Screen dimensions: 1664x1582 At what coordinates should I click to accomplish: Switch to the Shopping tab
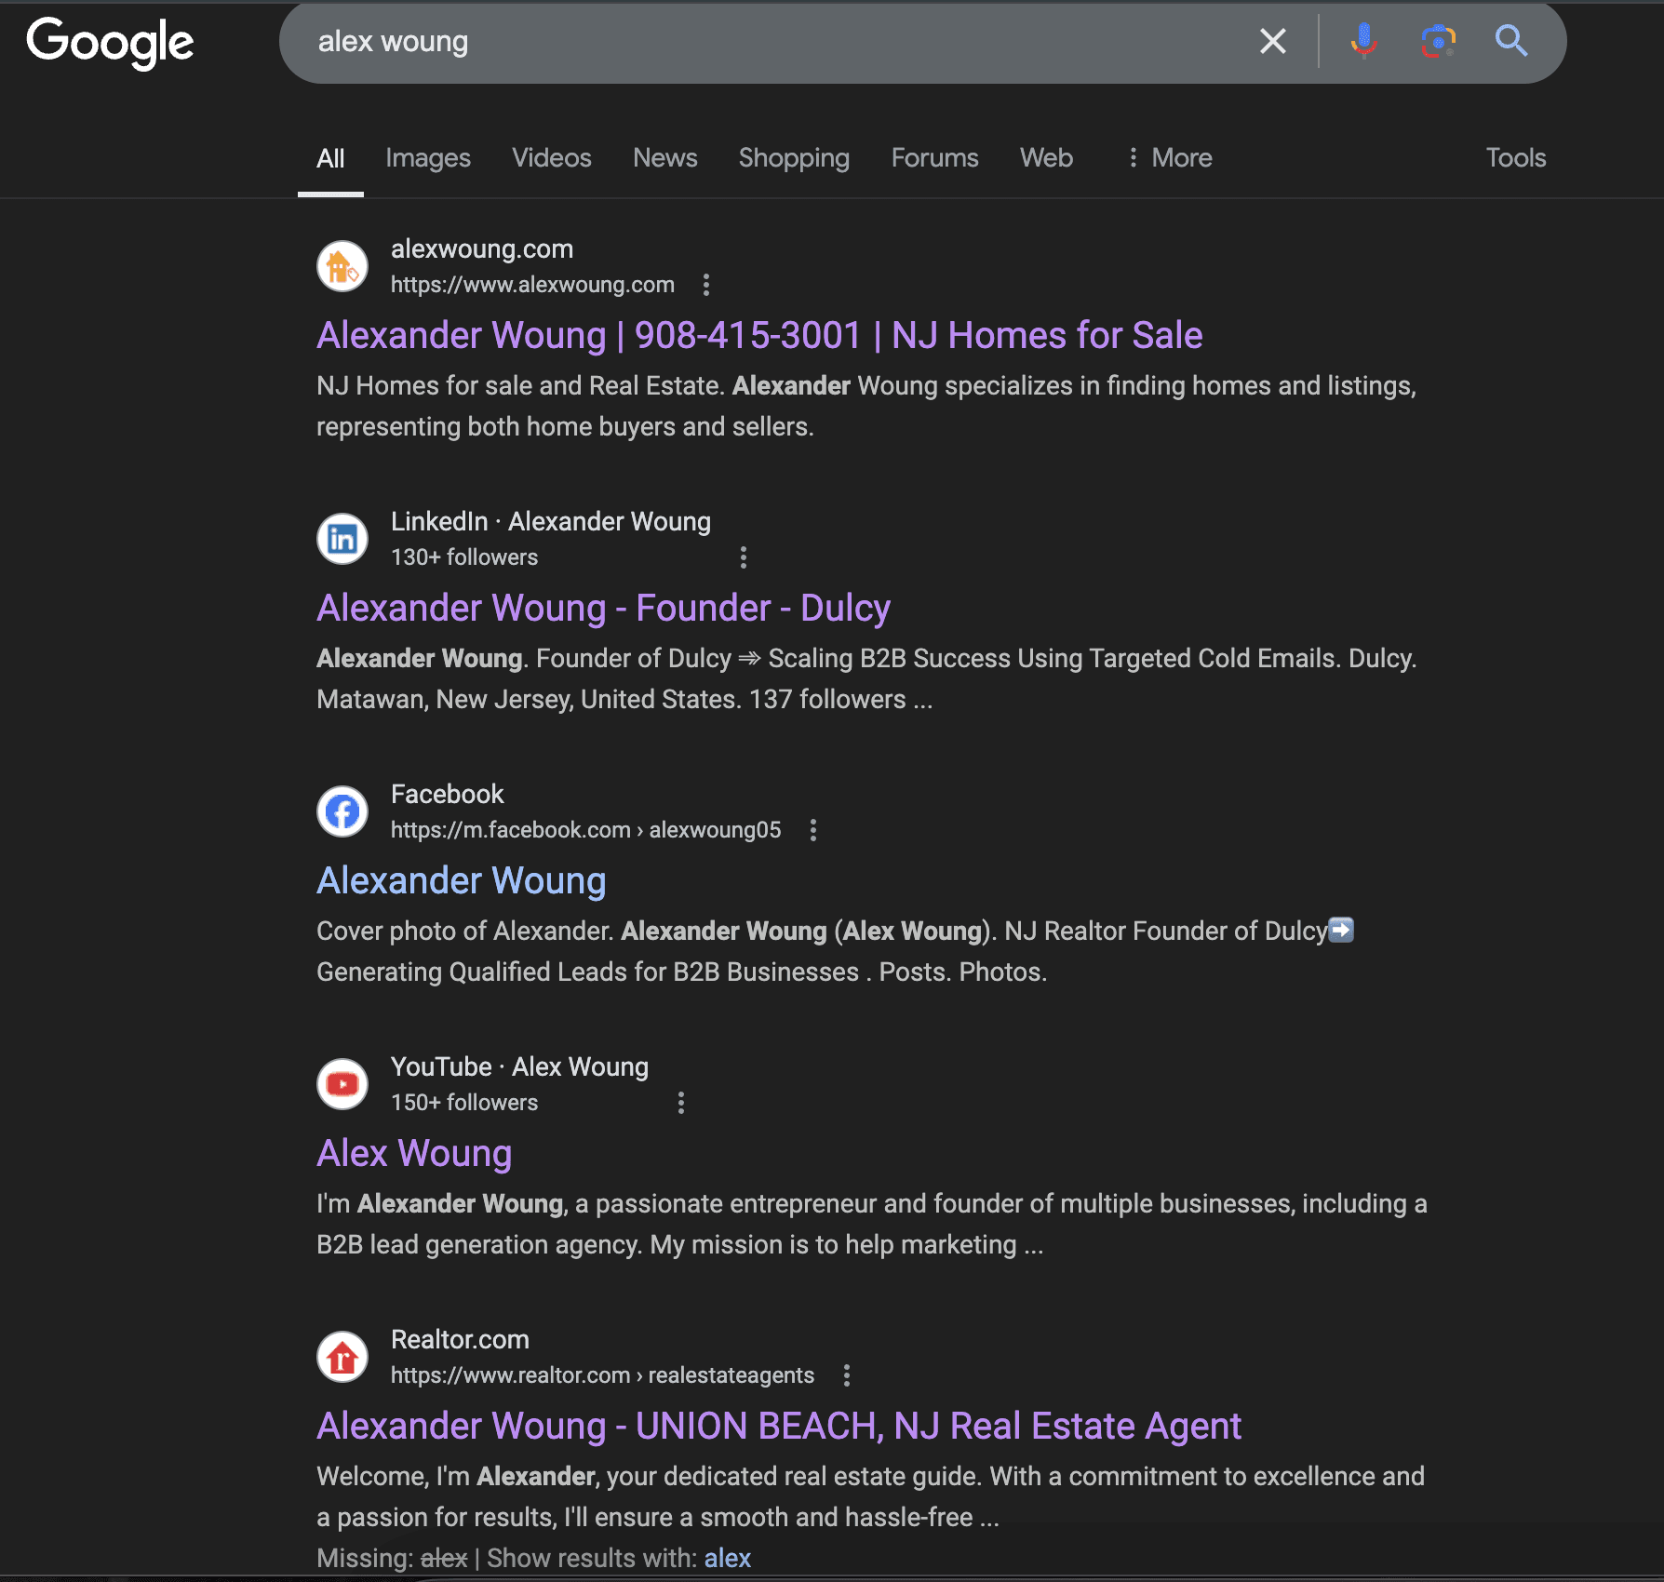pos(794,158)
